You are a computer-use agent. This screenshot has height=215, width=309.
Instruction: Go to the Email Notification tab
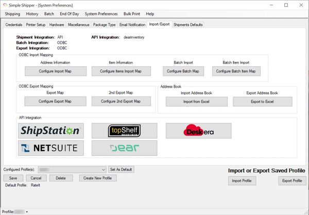(133, 24)
